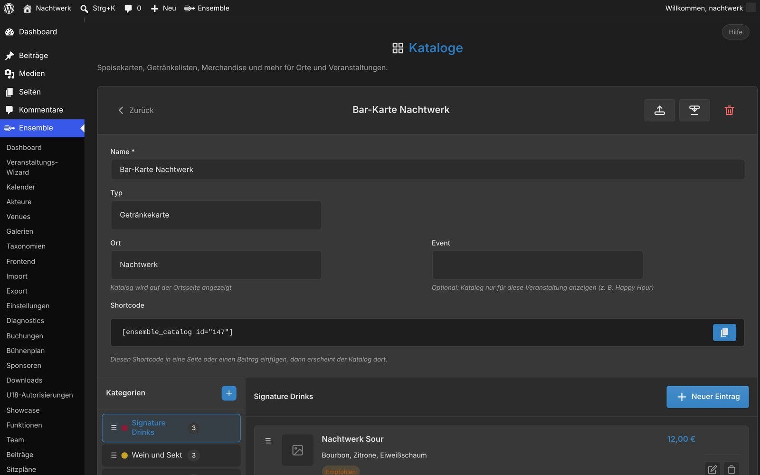Copy the shortcode with clipboard icon

[x=724, y=332]
